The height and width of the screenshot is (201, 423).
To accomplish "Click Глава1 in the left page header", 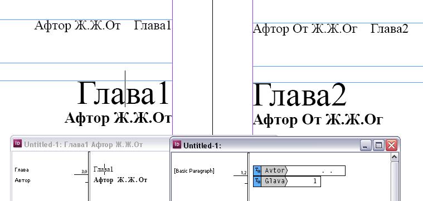I will pyautogui.click(x=152, y=26).
